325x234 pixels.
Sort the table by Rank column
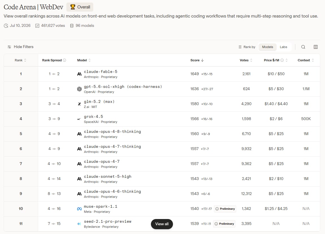tap(21, 60)
